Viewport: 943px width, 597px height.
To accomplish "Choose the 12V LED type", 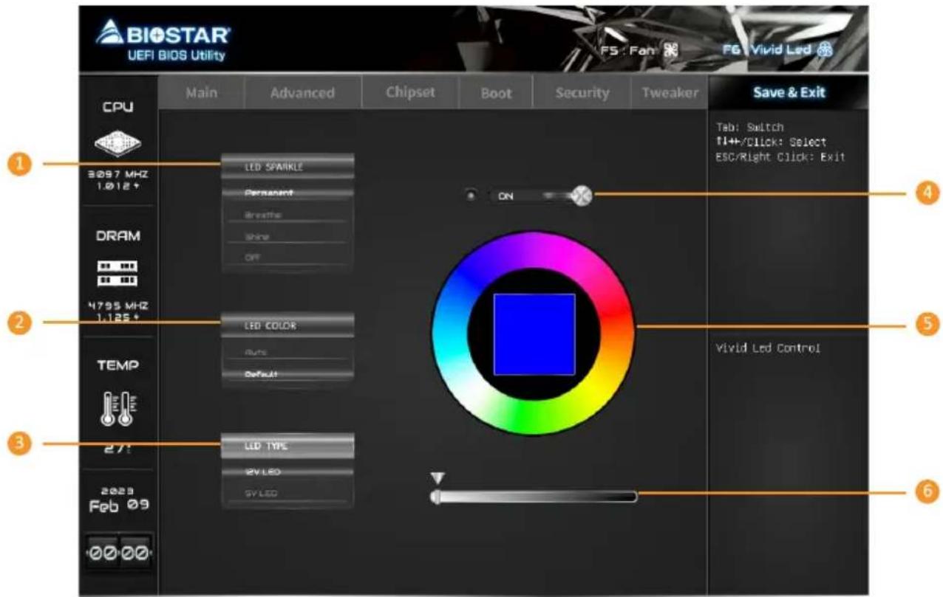I will [288, 471].
